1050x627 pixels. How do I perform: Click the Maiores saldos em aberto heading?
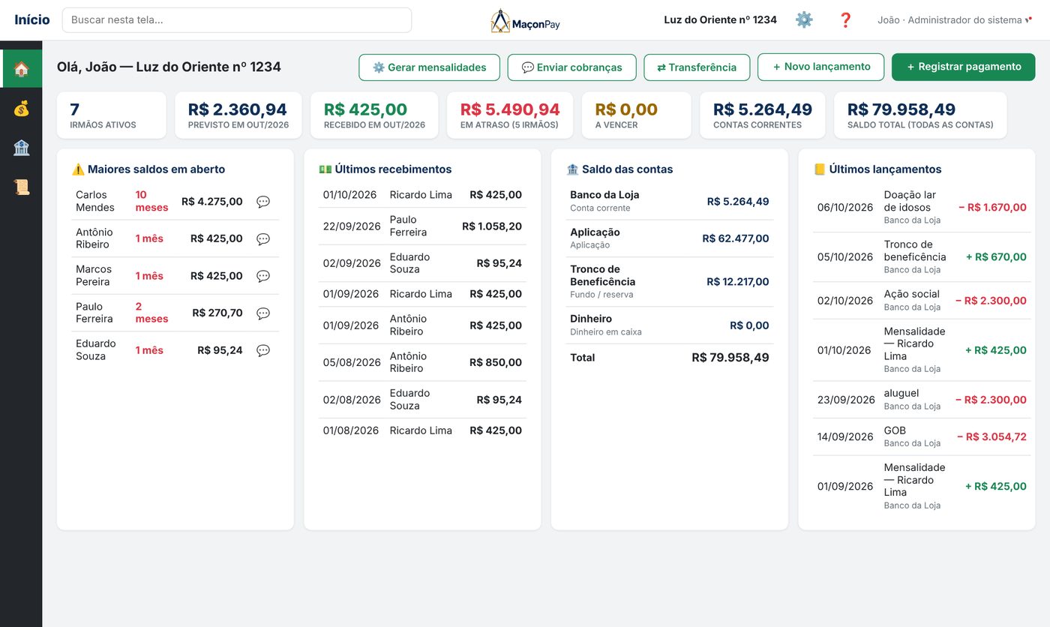148,169
